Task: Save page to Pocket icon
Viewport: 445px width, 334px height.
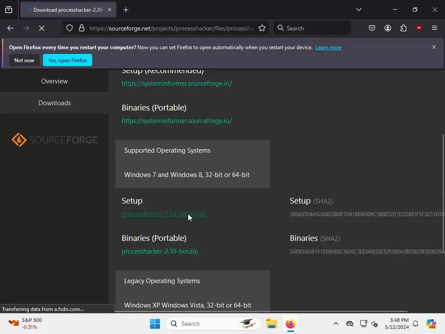Action: tap(372, 28)
